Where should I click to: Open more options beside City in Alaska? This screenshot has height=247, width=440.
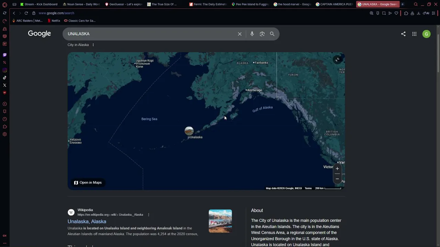tap(93, 45)
